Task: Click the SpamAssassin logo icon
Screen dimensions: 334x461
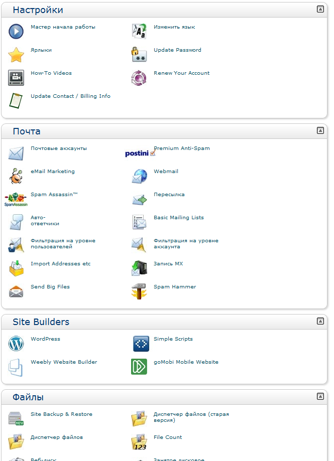Action: point(16,199)
